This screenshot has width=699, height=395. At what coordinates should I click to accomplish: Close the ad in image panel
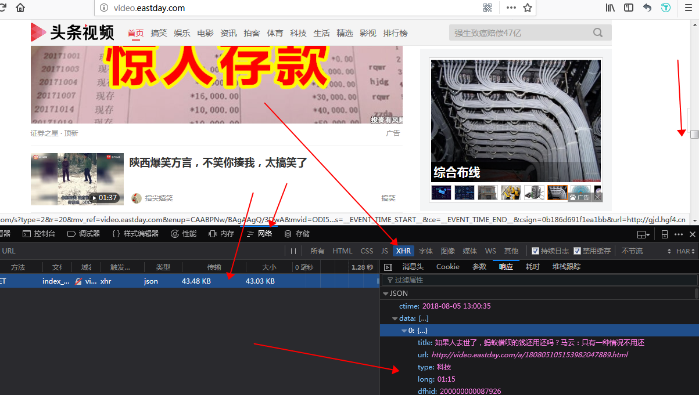tap(598, 197)
